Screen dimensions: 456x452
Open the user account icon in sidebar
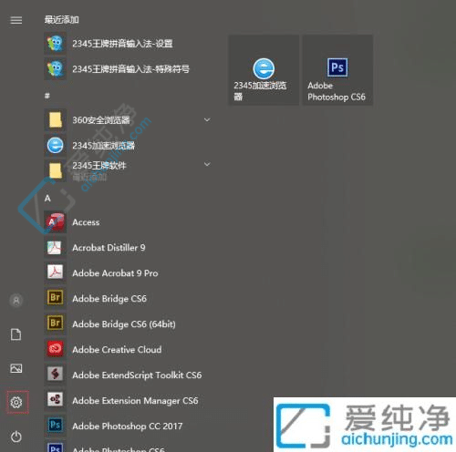[16, 301]
